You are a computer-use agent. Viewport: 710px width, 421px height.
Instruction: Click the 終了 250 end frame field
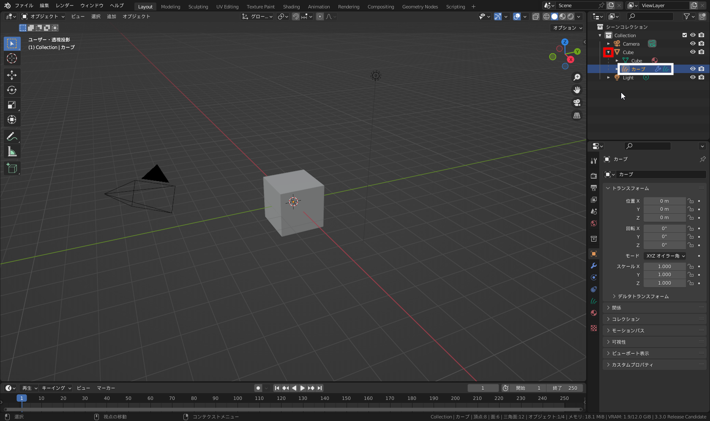coord(565,388)
